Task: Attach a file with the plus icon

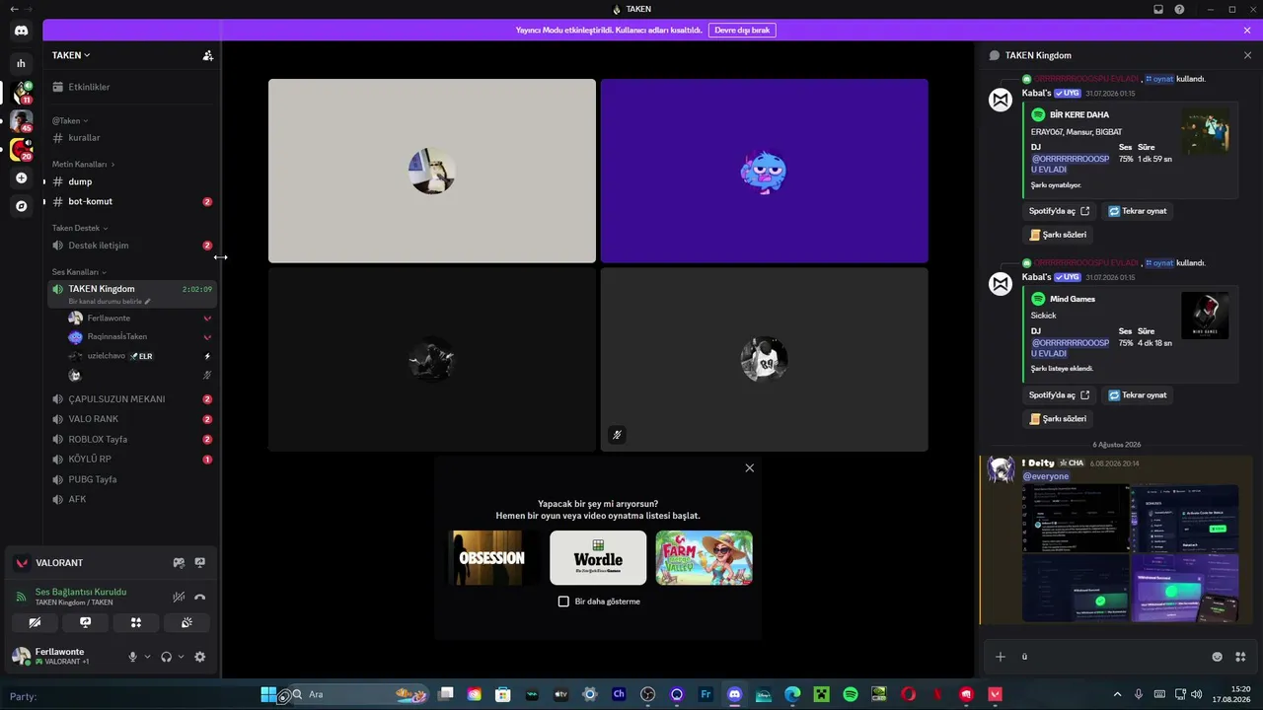Action: pos(1001,657)
